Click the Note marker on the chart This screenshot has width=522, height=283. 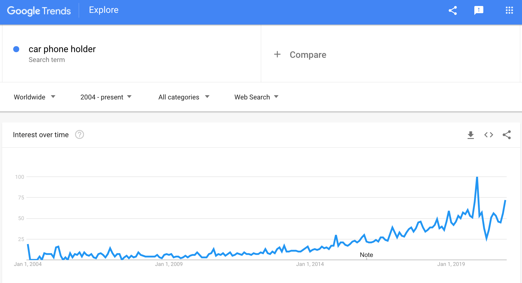pyautogui.click(x=366, y=255)
